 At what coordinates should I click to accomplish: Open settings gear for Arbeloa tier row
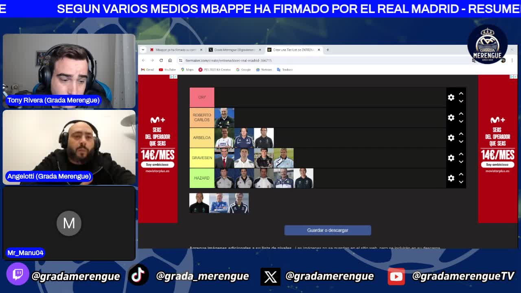451,138
